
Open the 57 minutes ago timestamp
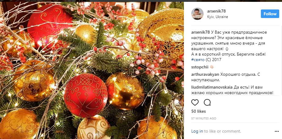204,119
